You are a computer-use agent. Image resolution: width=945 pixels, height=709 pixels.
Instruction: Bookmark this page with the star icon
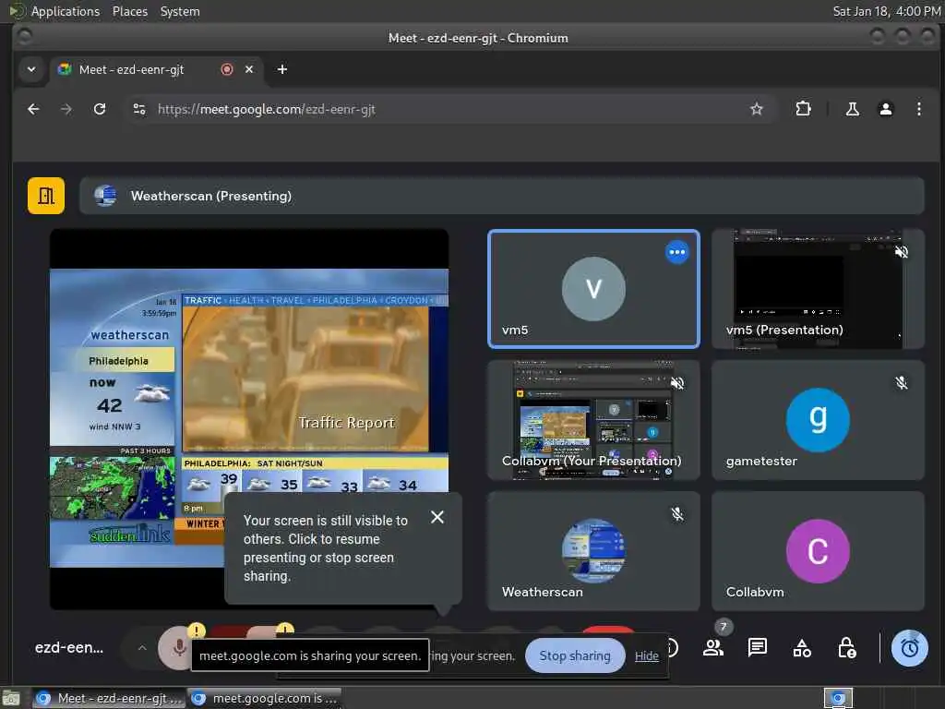757,109
